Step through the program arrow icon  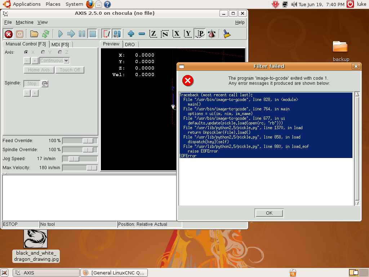pyautogui.click(x=71, y=34)
